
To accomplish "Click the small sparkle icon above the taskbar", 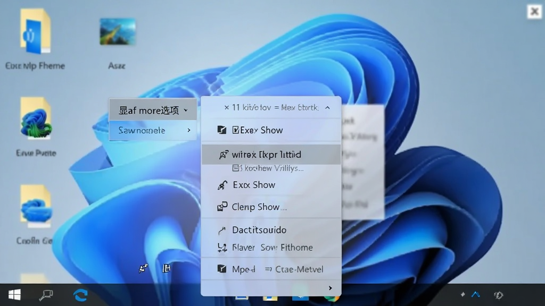I will pos(143,268).
